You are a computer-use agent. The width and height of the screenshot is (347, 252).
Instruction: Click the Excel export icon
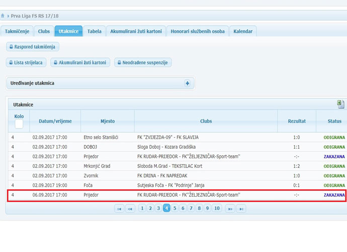[x=340, y=104]
